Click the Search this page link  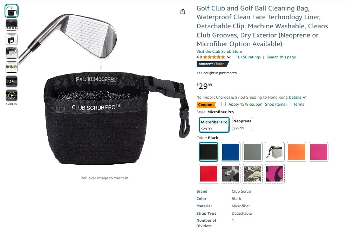click(x=281, y=57)
